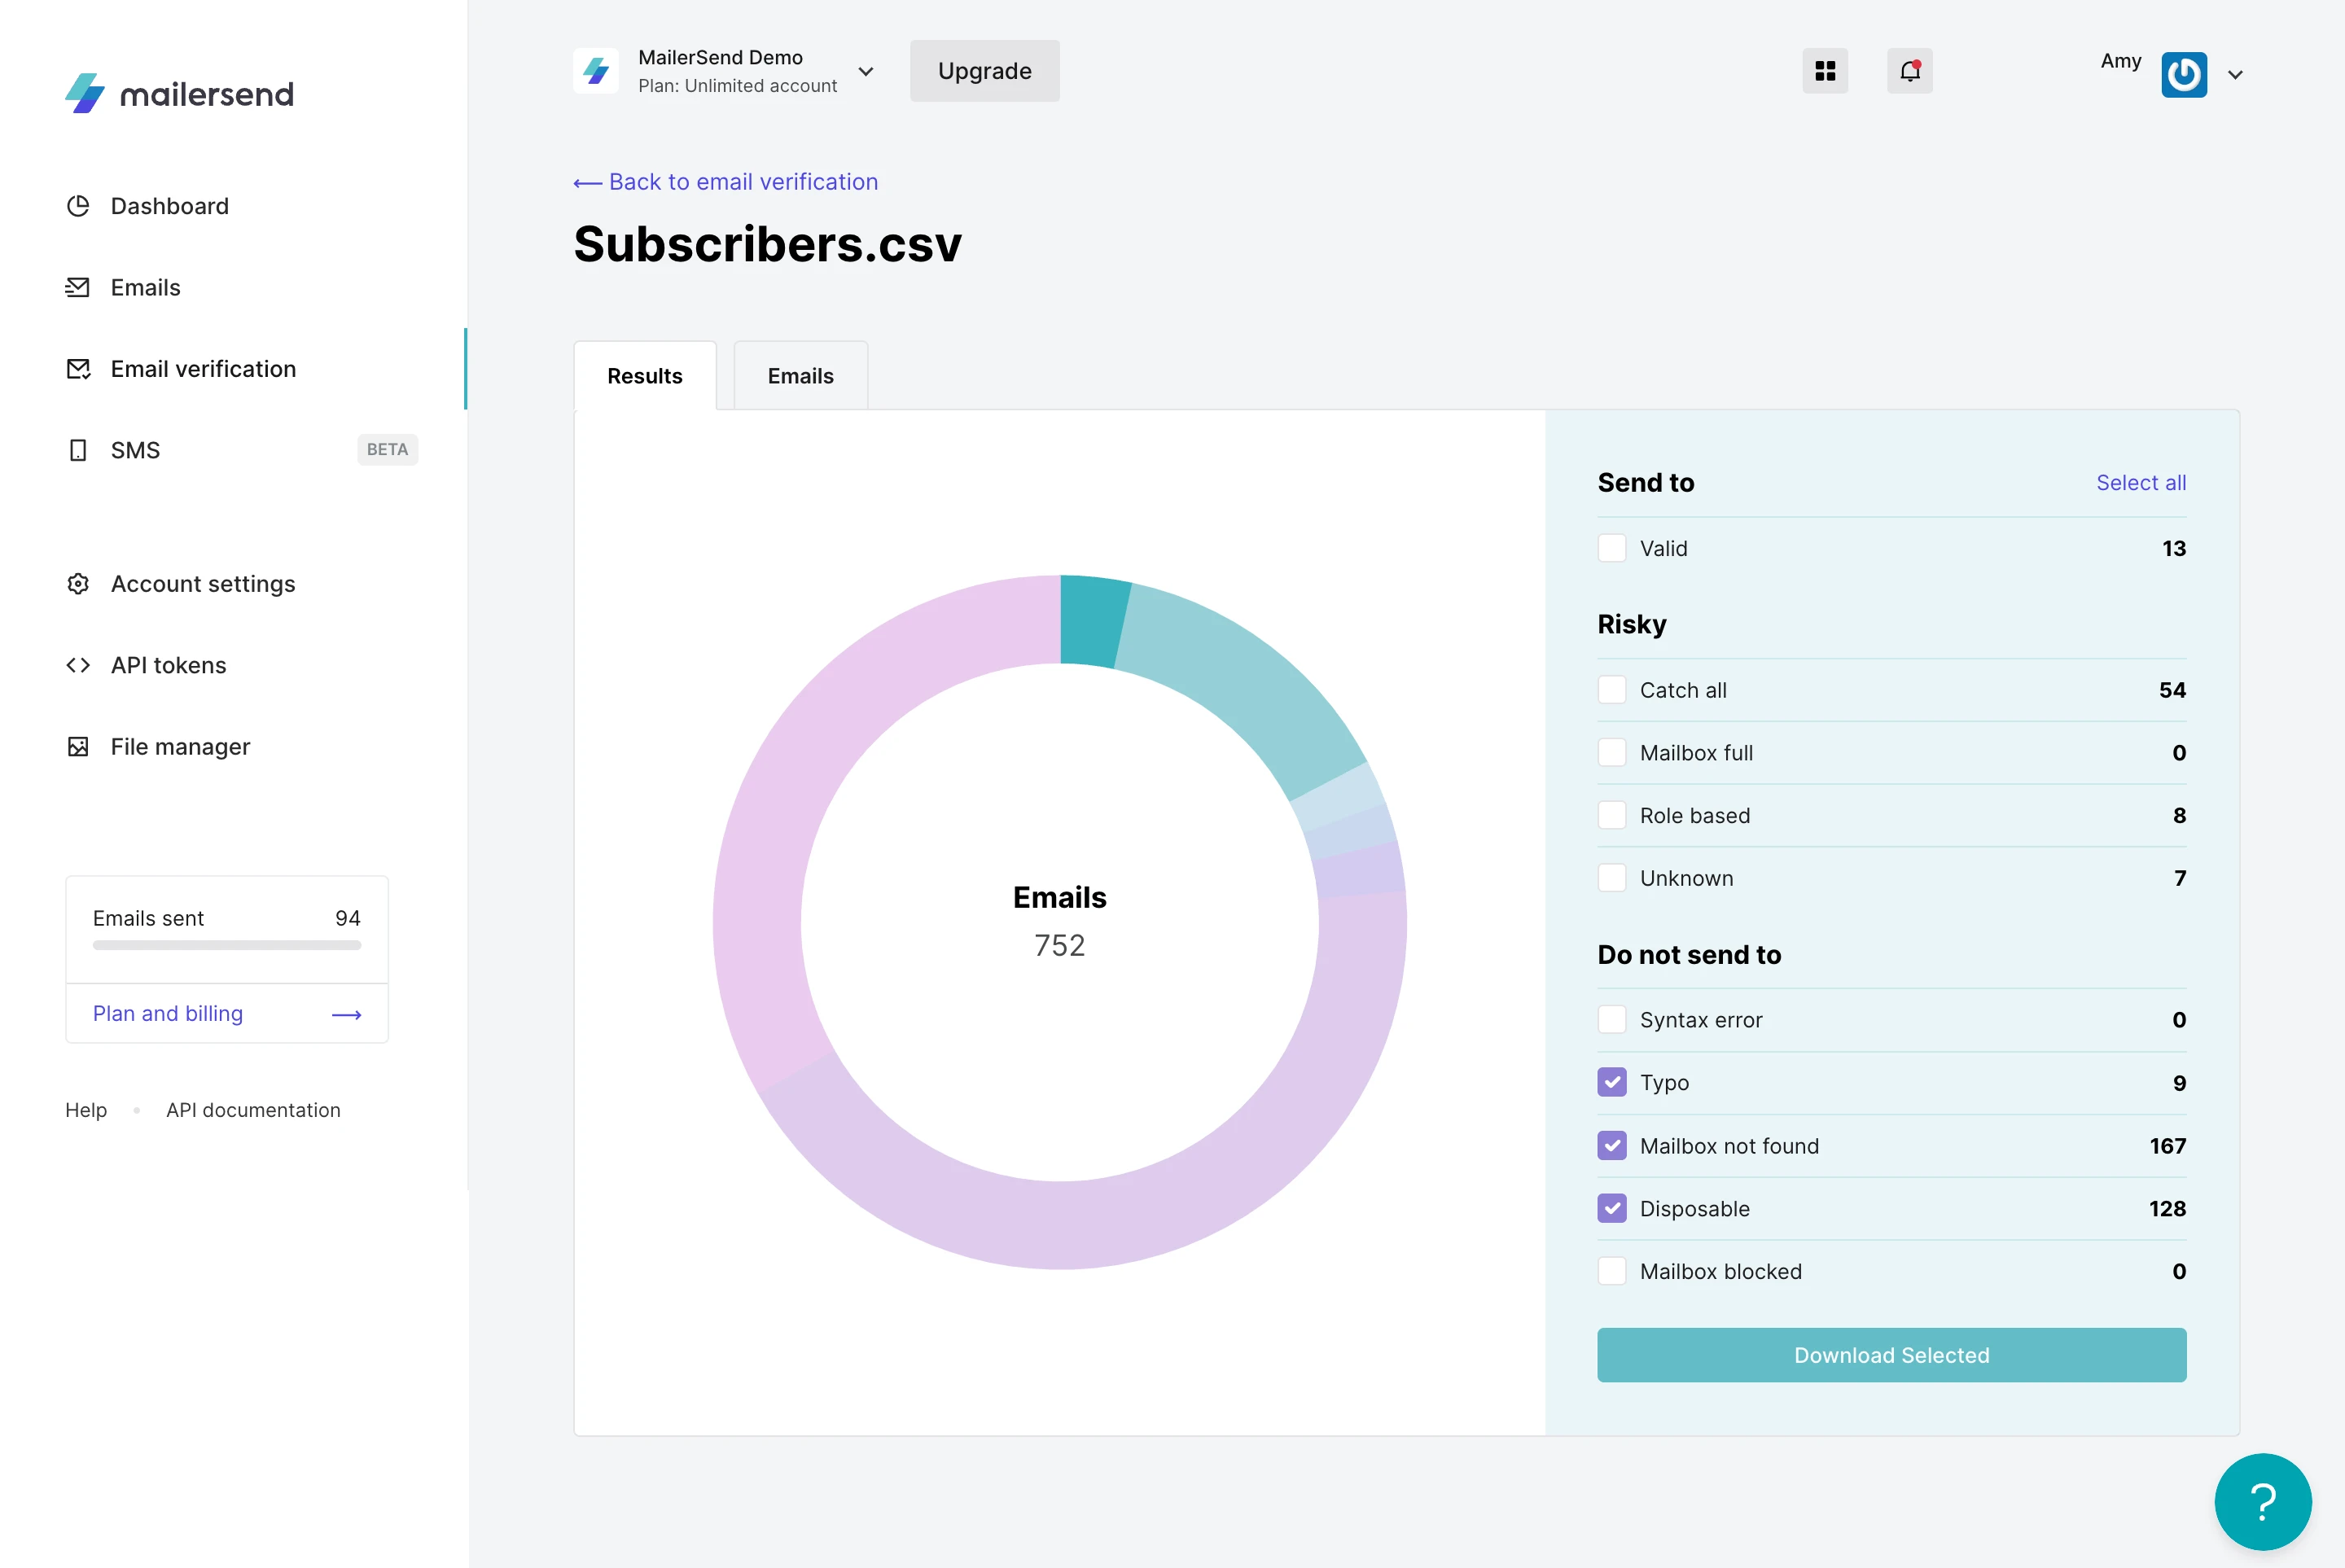Open the API documentation link

253,1110
